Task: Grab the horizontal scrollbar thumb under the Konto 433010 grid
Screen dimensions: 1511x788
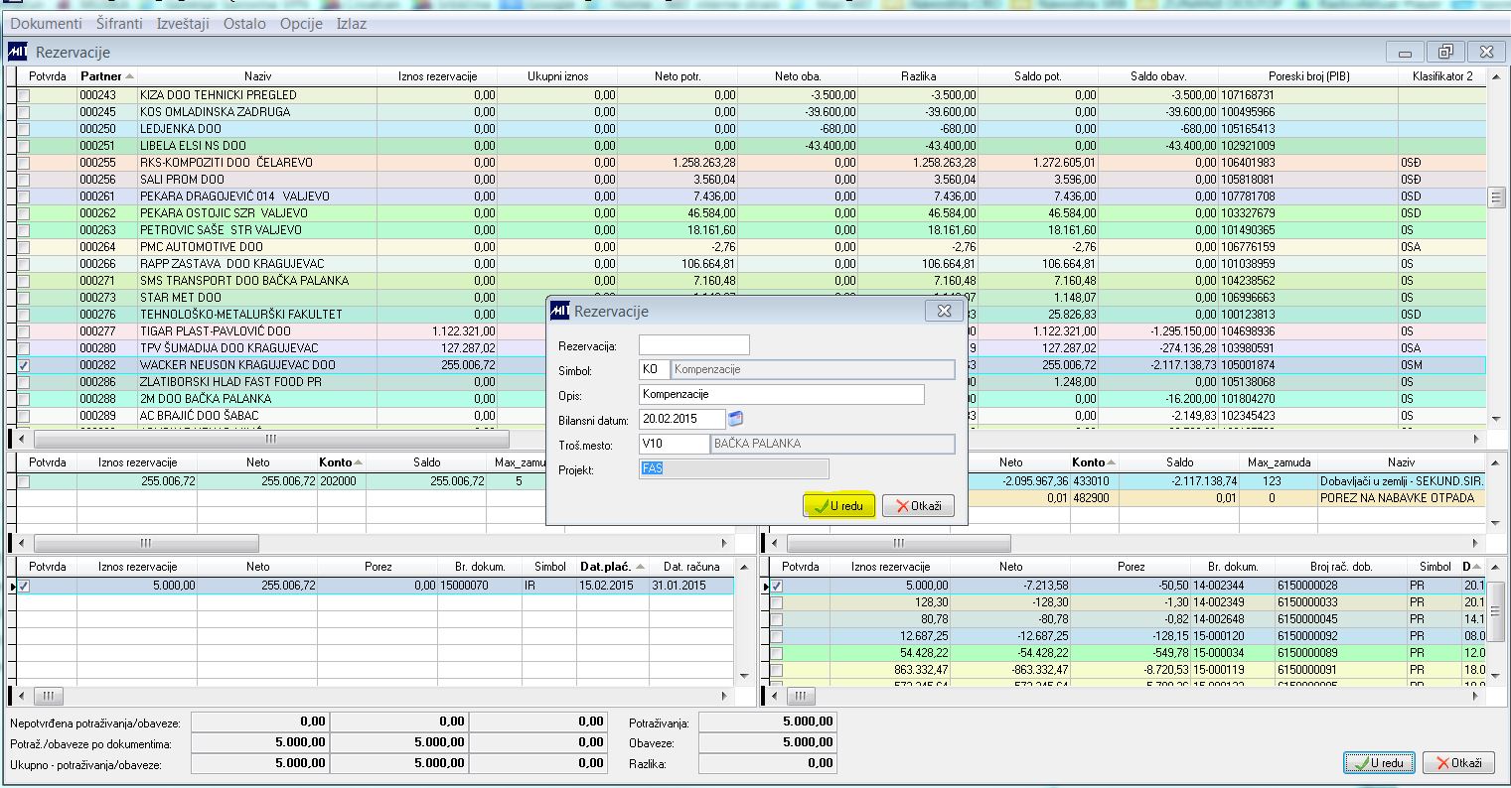Action: pyautogui.click(x=897, y=543)
